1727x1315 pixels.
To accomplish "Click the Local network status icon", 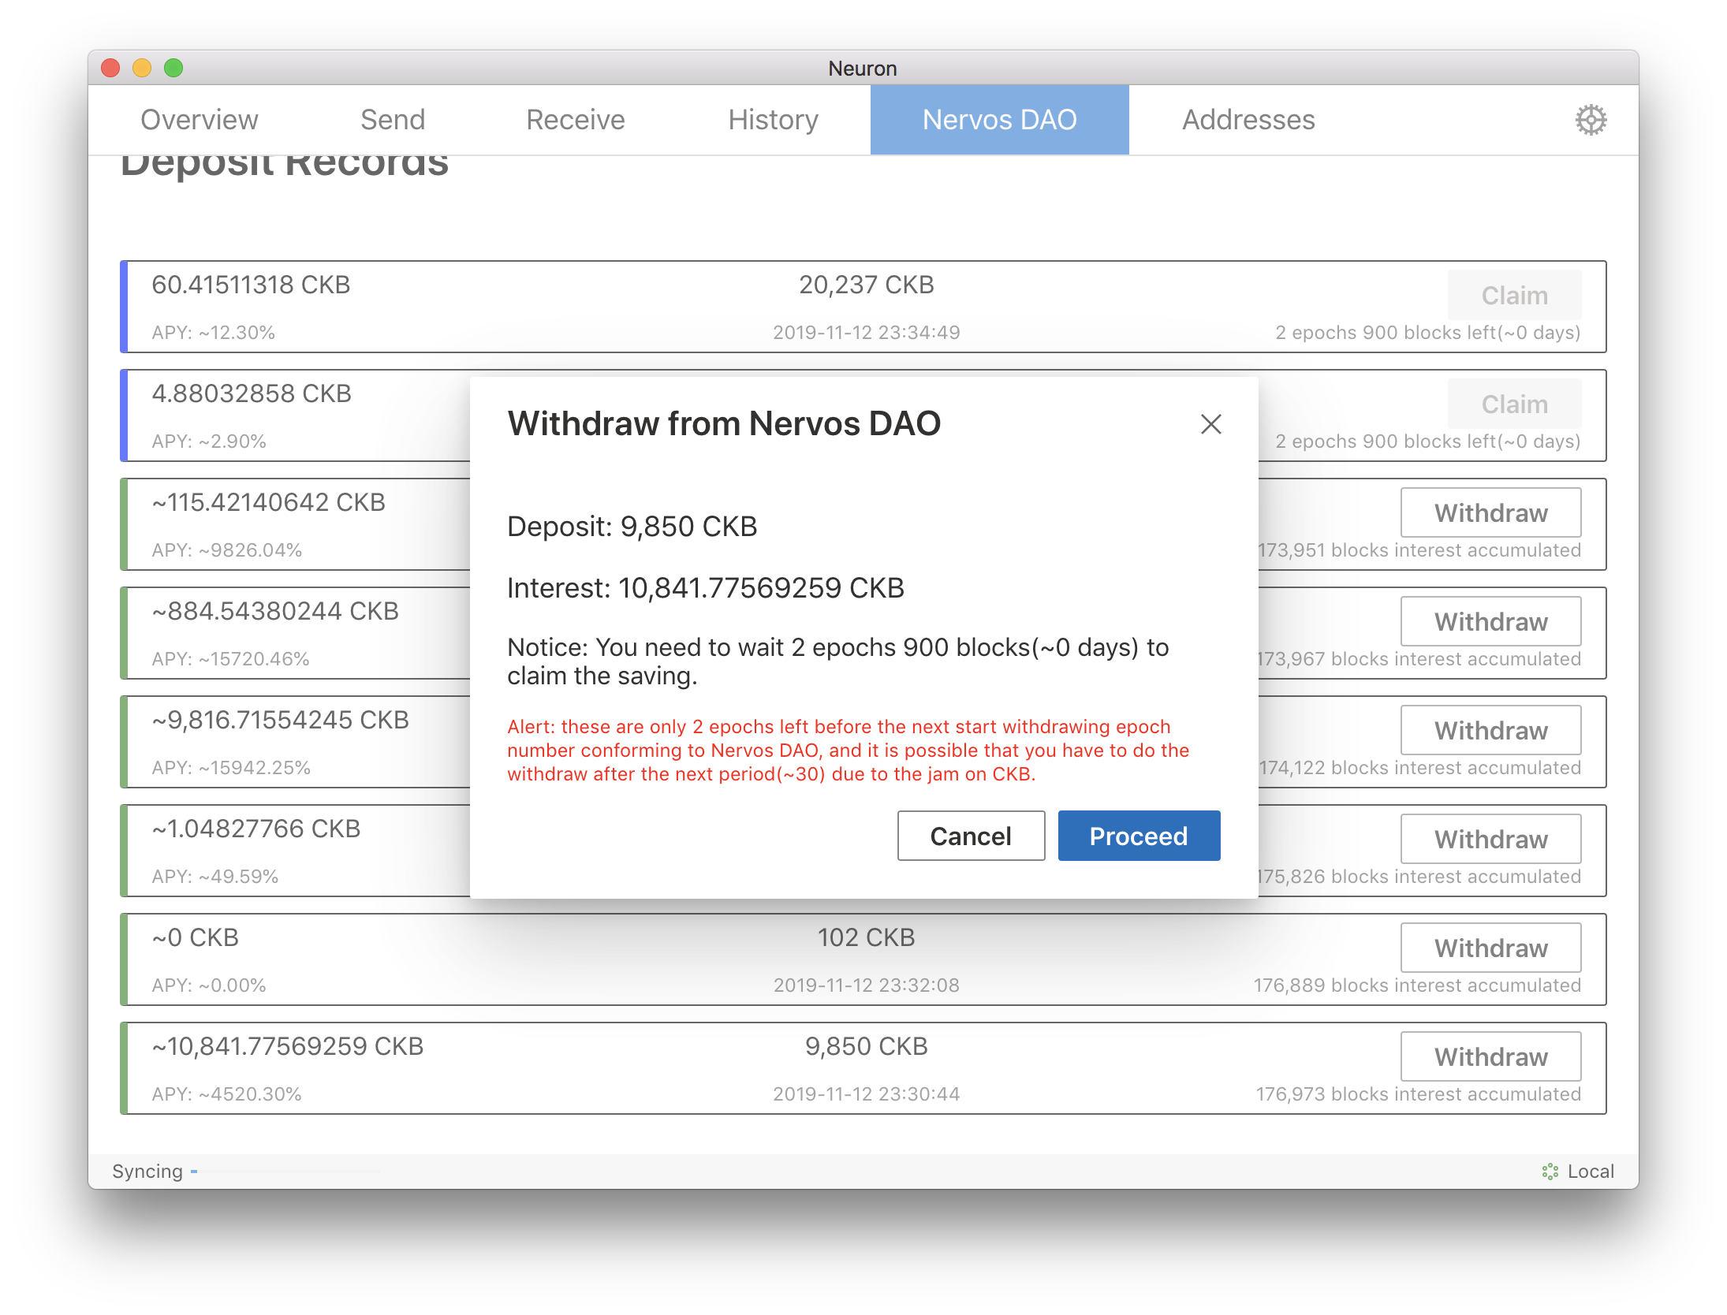I will pyautogui.click(x=1550, y=1172).
